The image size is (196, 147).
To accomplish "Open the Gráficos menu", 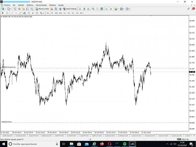I will (30, 5).
